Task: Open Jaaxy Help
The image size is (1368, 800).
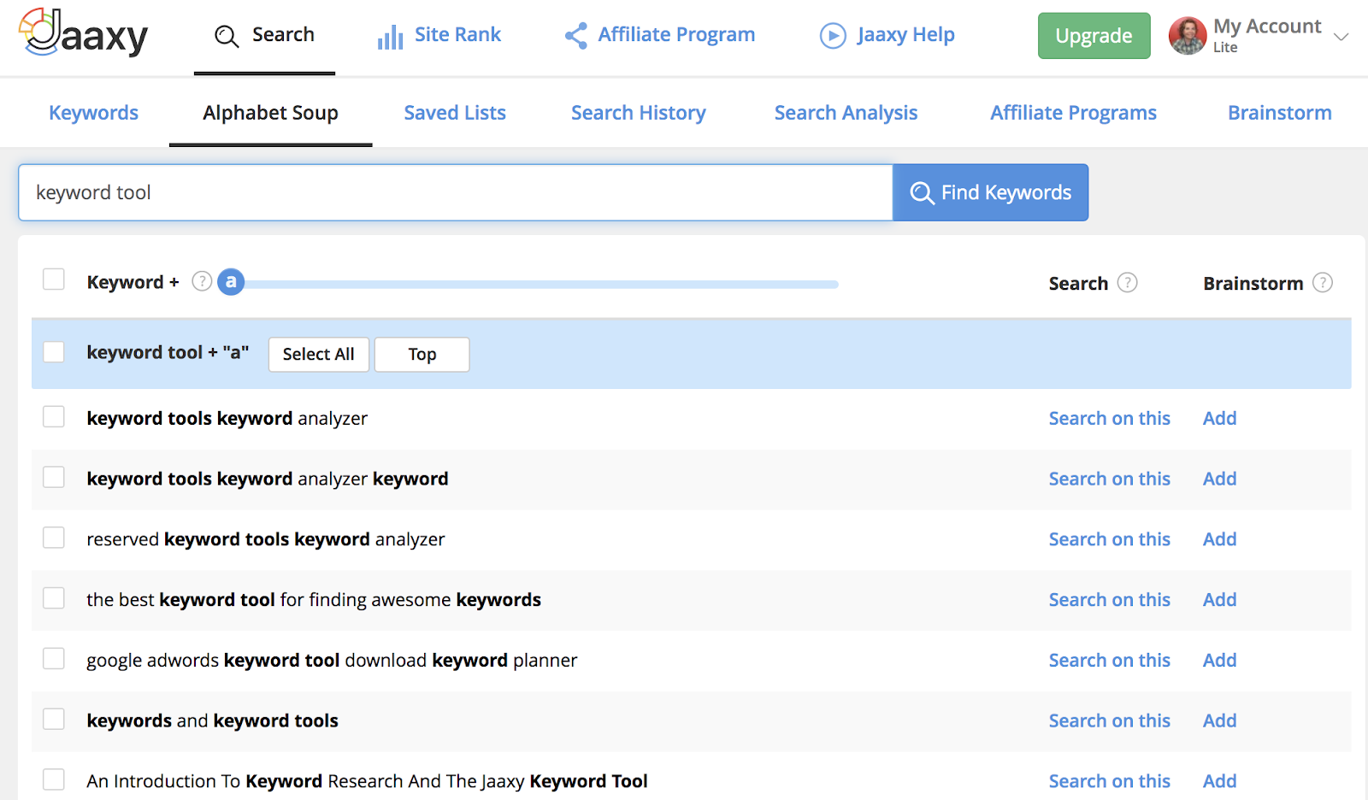Action: click(887, 35)
